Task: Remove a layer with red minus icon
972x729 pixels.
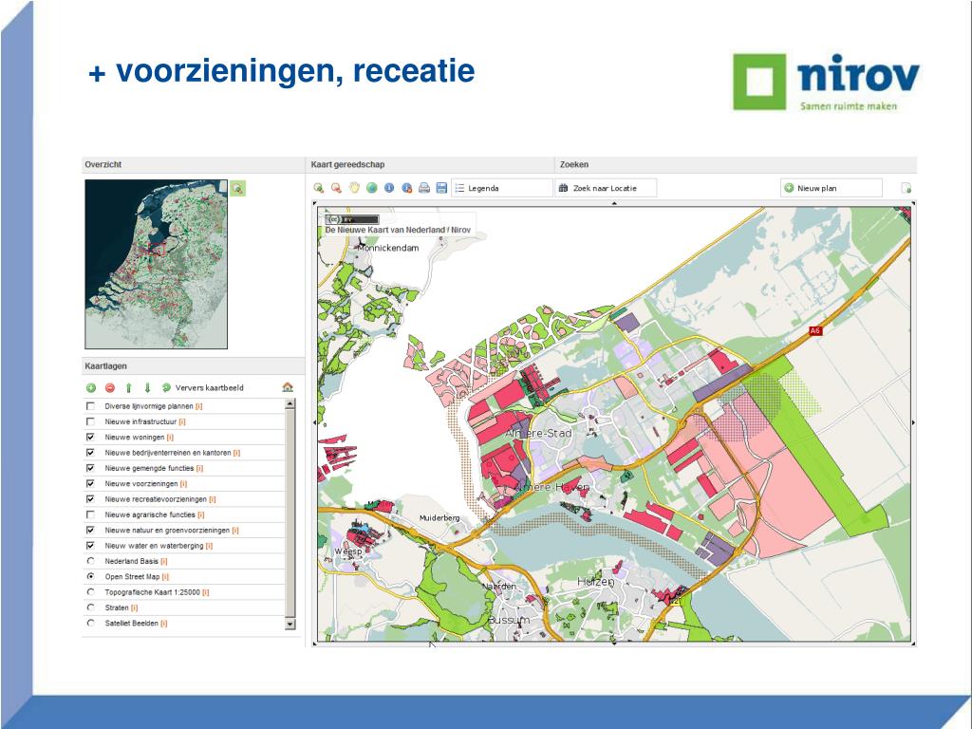Action: coord(110,388)
